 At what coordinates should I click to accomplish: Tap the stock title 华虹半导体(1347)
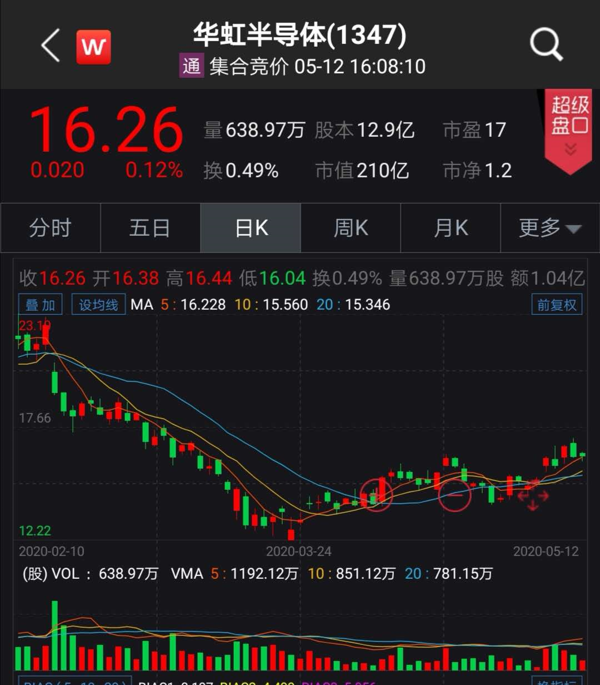click(x=300, y=36)
